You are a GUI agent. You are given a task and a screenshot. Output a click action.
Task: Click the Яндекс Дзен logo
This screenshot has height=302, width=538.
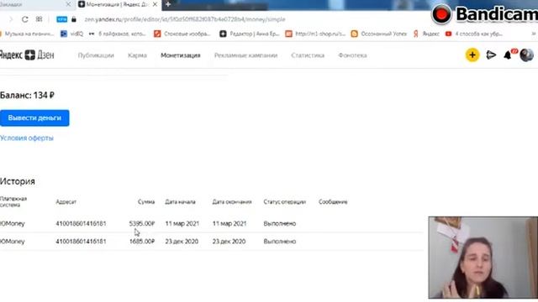coord(26,55)
